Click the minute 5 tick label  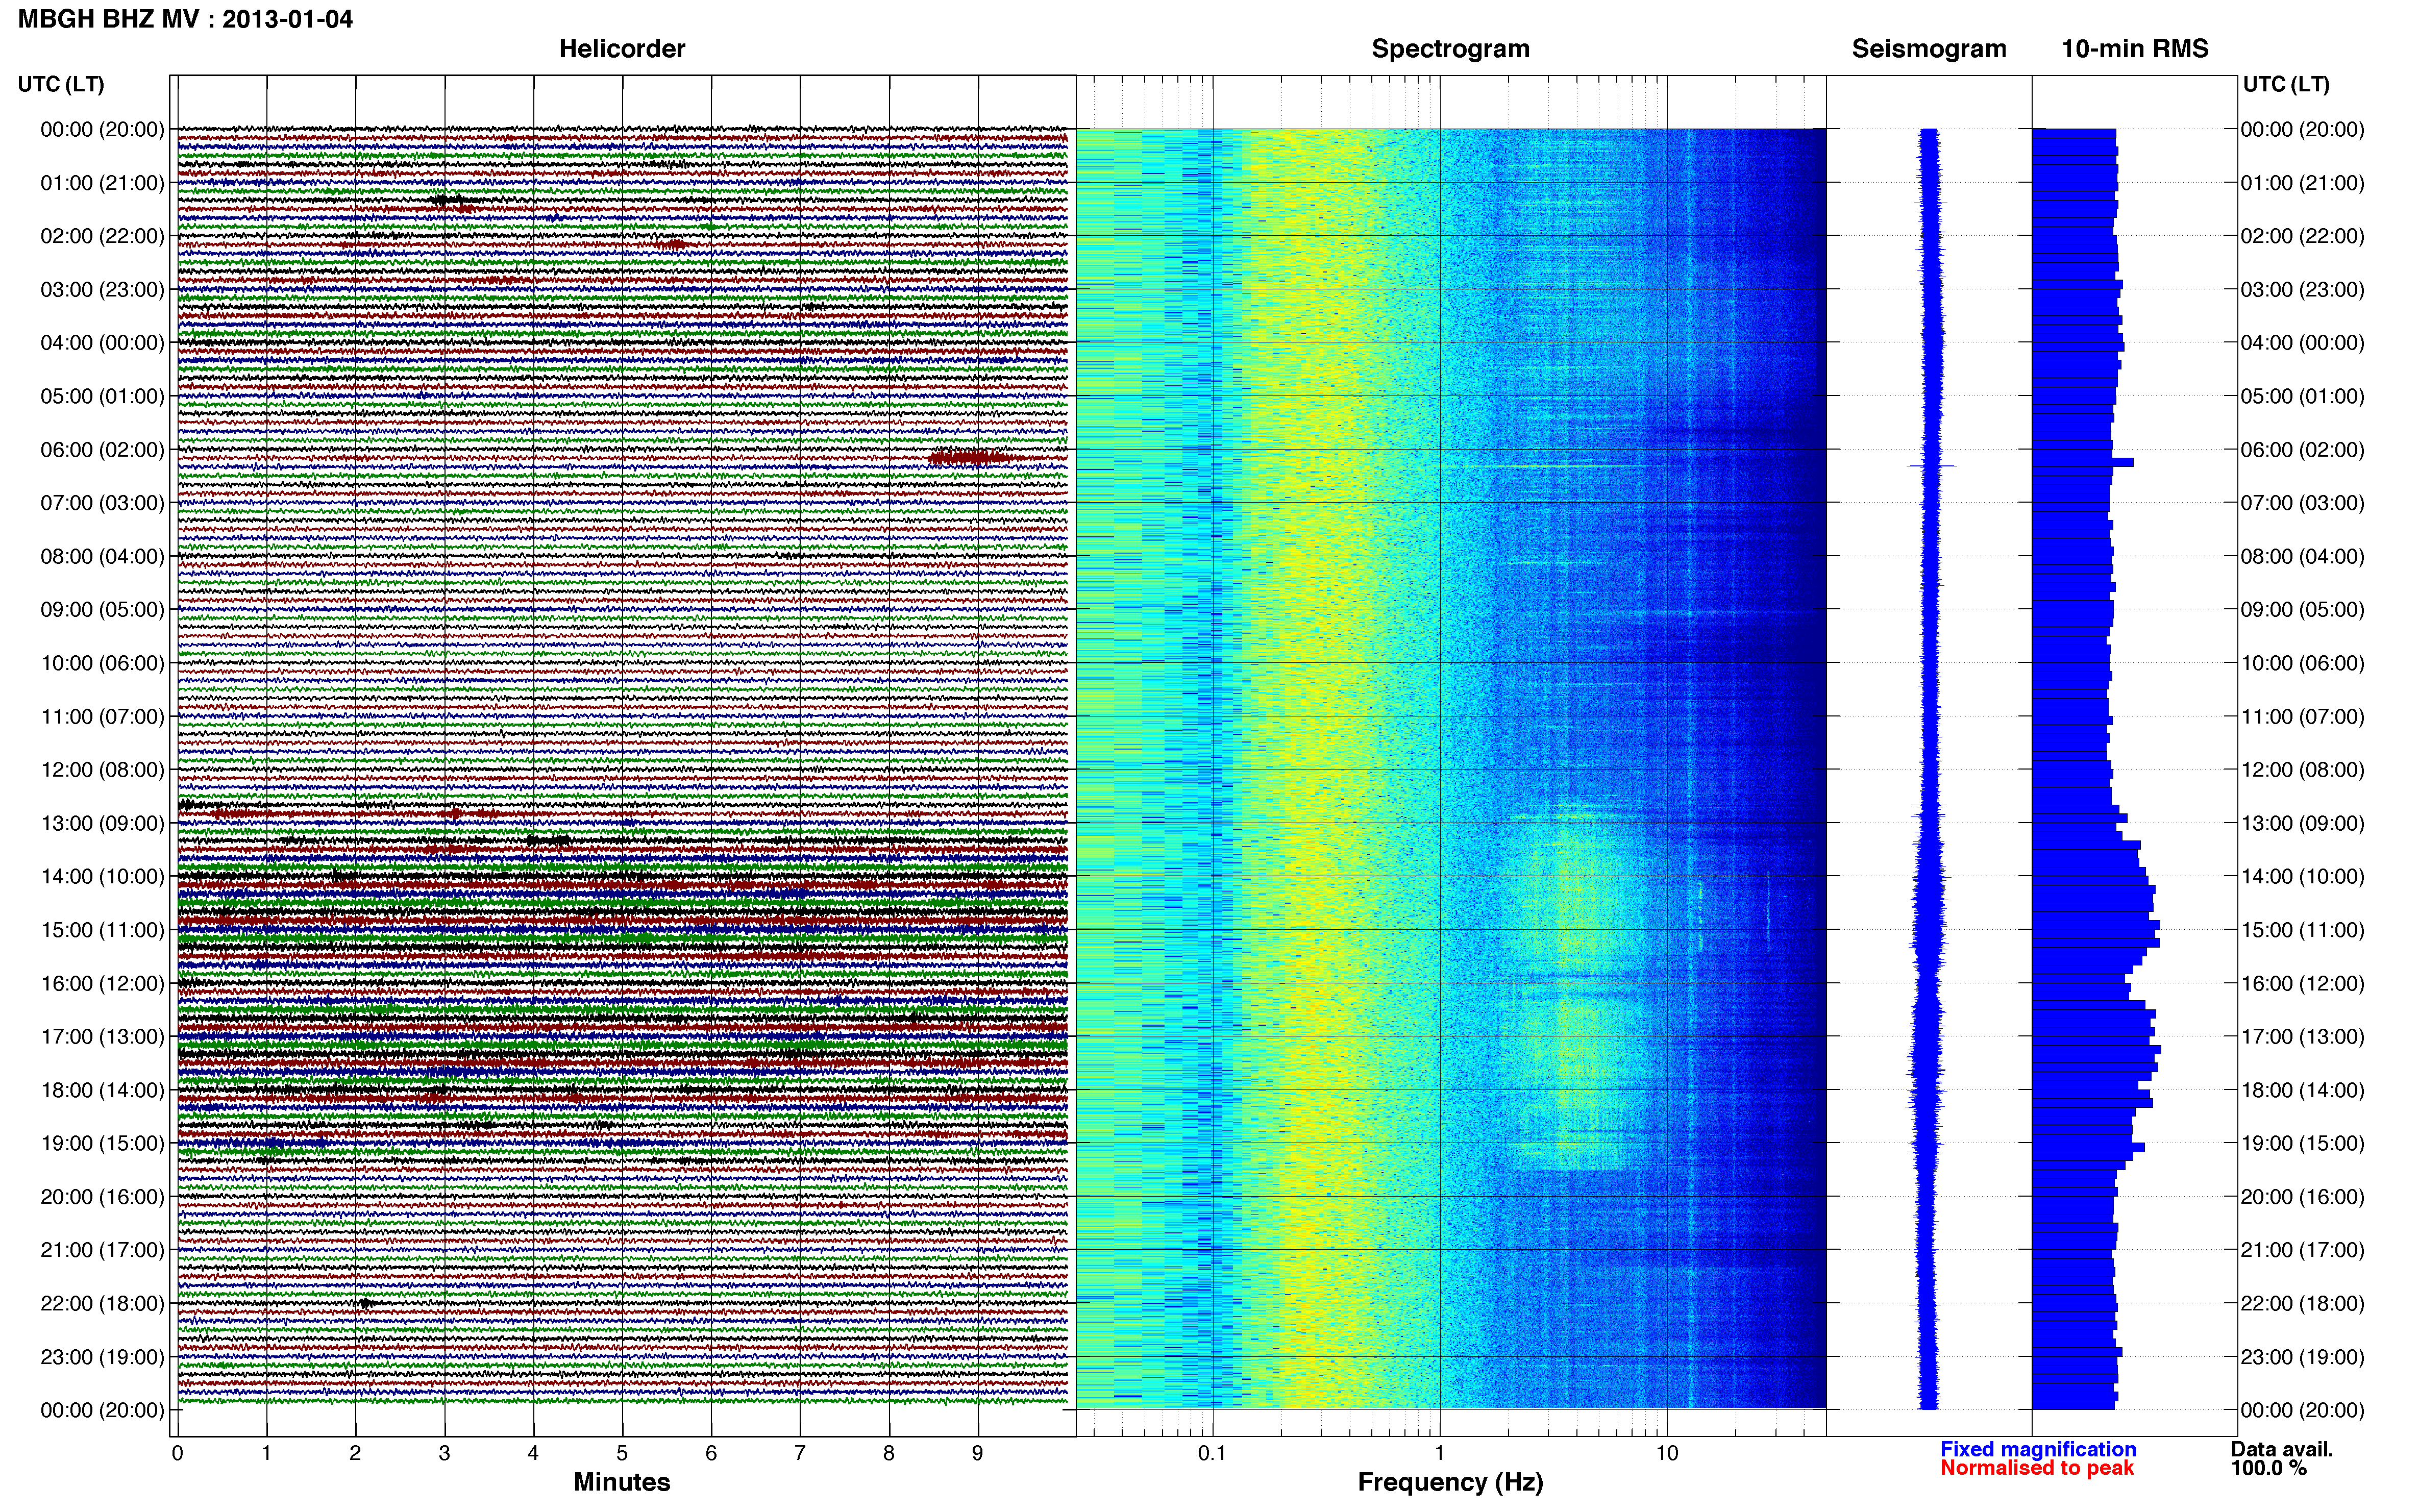tap(622, 1453)
